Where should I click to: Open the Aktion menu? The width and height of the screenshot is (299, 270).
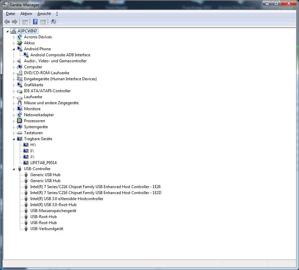[26, 14]
